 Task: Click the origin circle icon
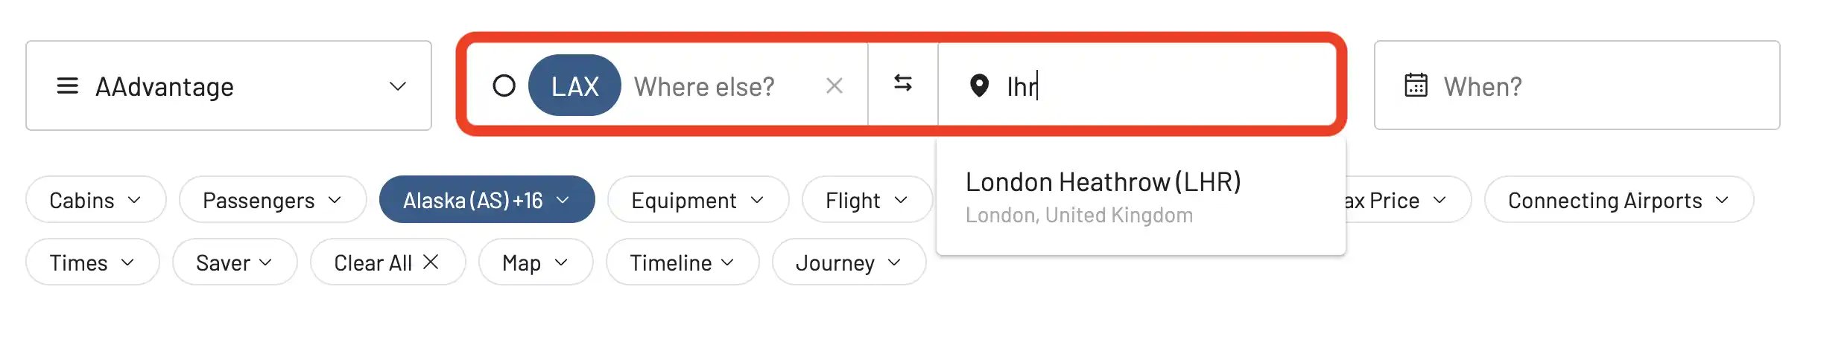pos(504,86)
